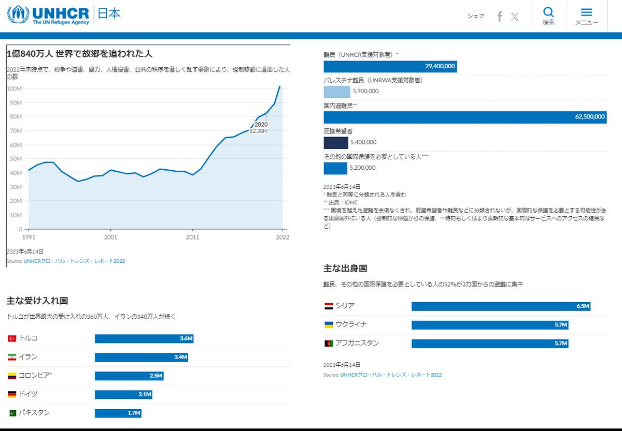Open the source link under 主な出身国
The width and height of the screenshot is (622, 431).
(391, 375)
